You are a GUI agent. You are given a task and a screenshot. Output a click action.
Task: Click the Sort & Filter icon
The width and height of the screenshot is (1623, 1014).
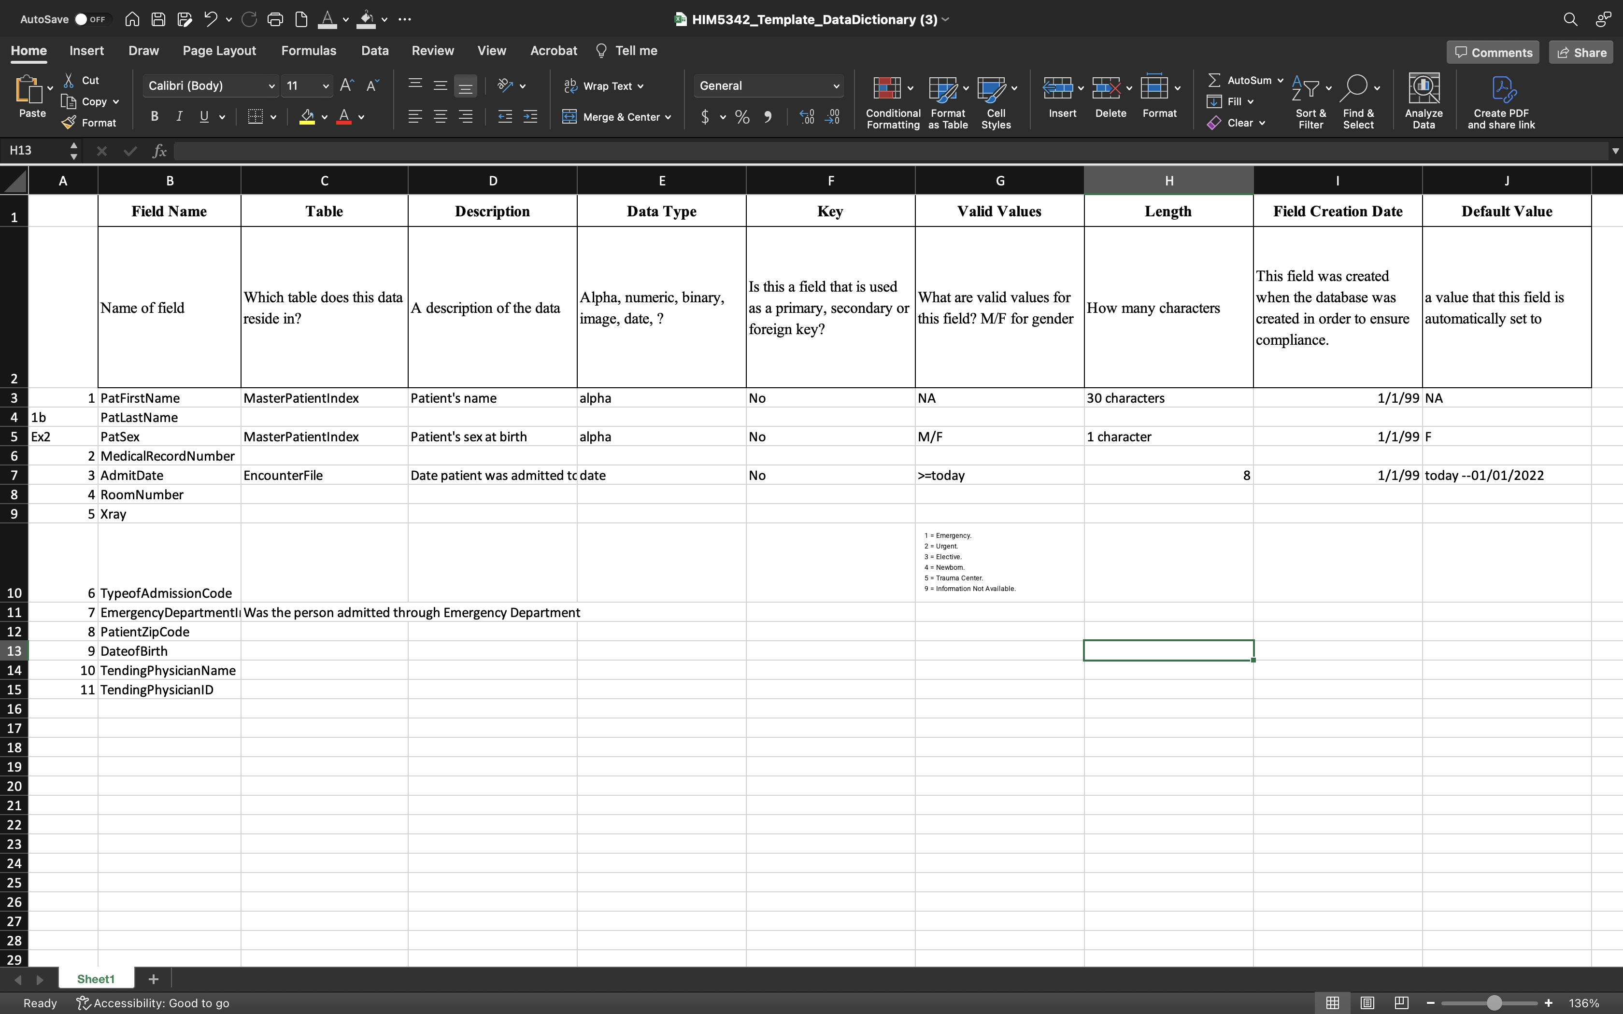(1306, 88)
